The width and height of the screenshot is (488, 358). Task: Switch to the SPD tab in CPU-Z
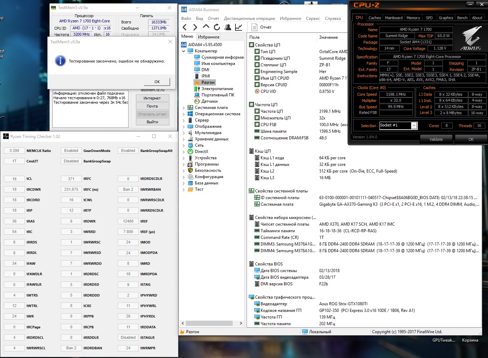coord(429,18)
